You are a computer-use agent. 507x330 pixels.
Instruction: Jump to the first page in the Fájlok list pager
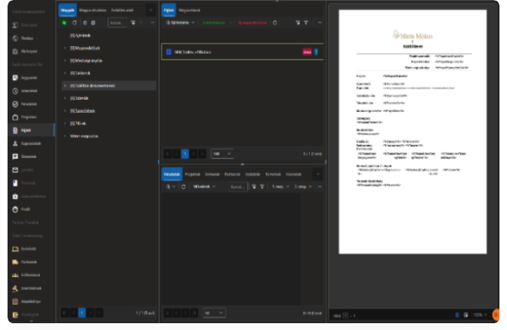pyautogui.click(x=168, y=154)
